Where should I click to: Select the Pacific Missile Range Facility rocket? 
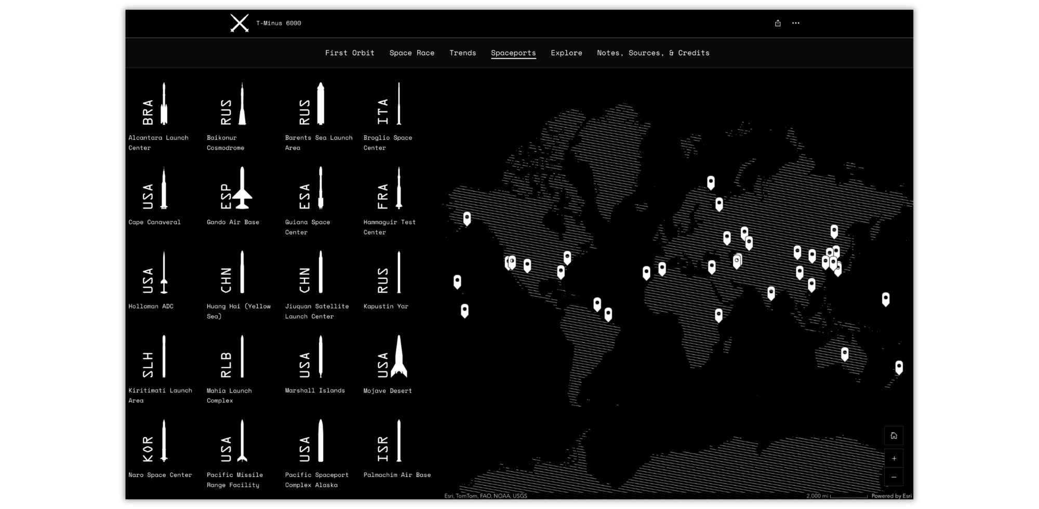(x=242, y=441)
